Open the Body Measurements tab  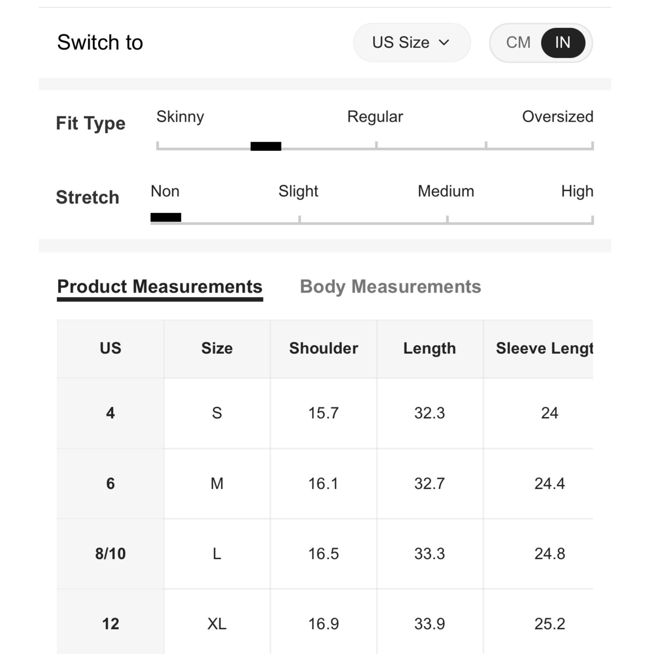pyautogui.click(x=390, y=287)
